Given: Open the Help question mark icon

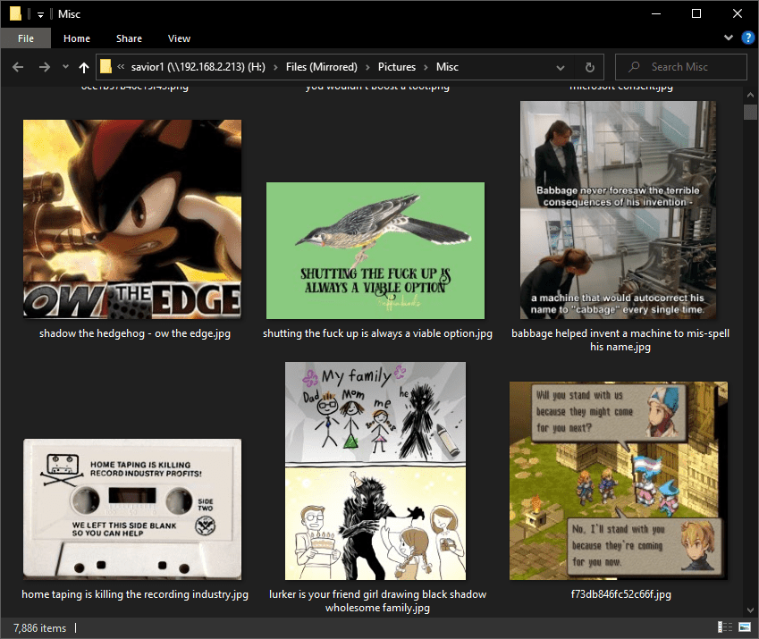Looking at the screenshot, I should pyautogui.click(x=748, y=38).
